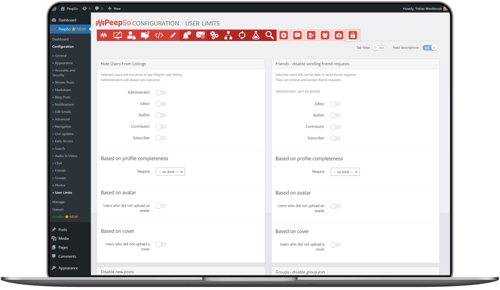Open WordPress Comments in sidebar
Image resolution: width=500 pixels, height=290 pixels.
click(x=67, y=256)
